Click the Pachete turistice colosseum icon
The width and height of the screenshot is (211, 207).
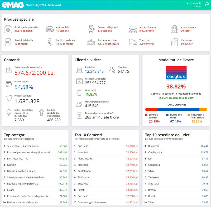click(91, 42)
